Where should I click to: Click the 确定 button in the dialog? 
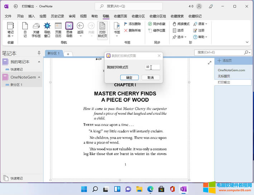pyautogui.click(x=129, y=78)
